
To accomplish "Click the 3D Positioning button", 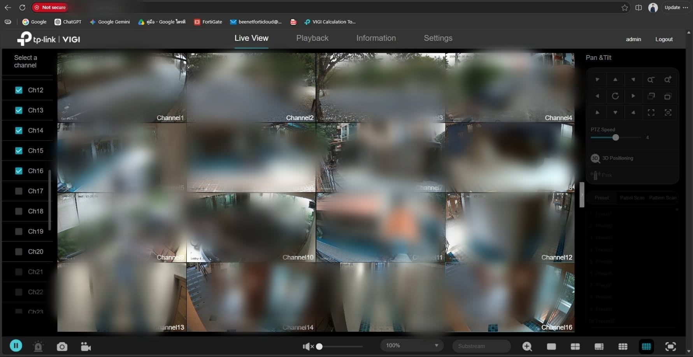I will coord(612,158).
